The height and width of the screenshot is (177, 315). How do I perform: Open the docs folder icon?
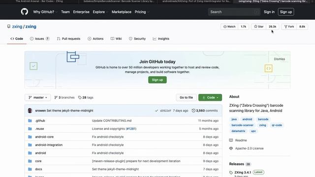30,169
